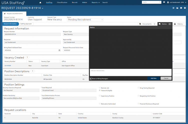Click location code 471760037

[x=156, y=118]
